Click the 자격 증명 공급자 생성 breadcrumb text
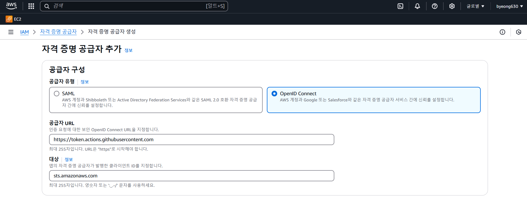Screen dimensions: 527x198 pyautogui.click(x=112, y=32)
